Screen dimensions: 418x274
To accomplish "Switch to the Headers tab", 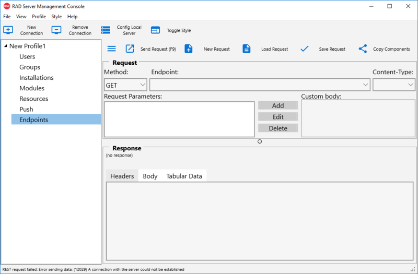I will pyautogui.click(x=122, y=176).
